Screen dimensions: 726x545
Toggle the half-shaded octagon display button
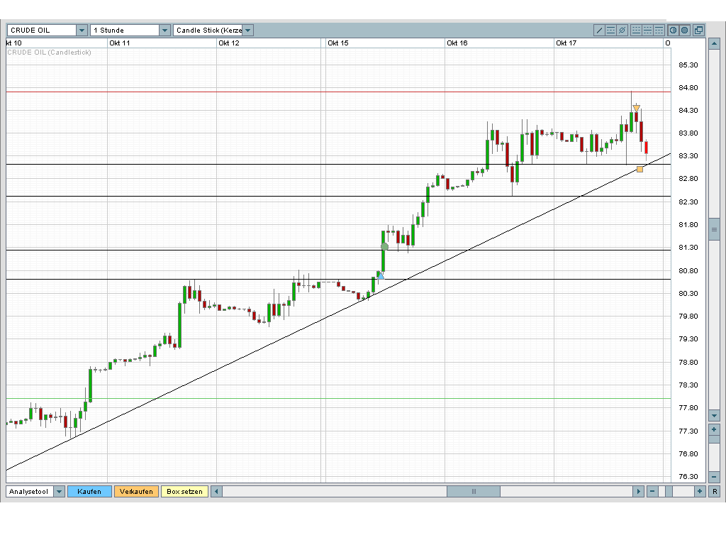674,30
